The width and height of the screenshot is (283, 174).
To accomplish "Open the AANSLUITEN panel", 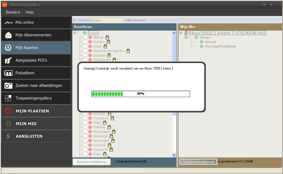I will [x=36, y=136].
